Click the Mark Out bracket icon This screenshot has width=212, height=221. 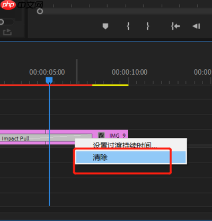(148, 26)
